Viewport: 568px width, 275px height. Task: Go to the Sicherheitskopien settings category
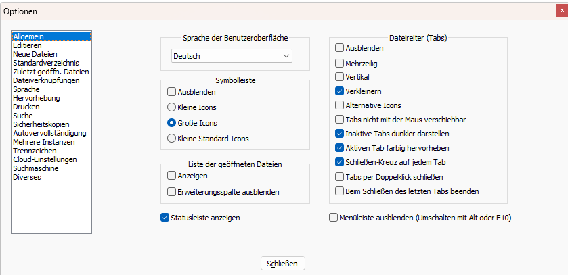[x=43, y=124]
